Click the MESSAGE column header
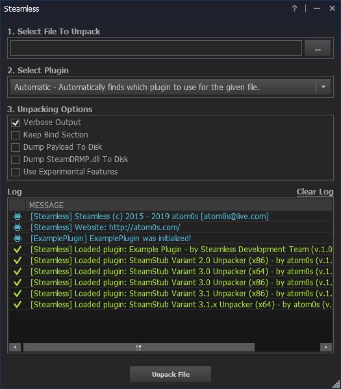 (179, 205)
